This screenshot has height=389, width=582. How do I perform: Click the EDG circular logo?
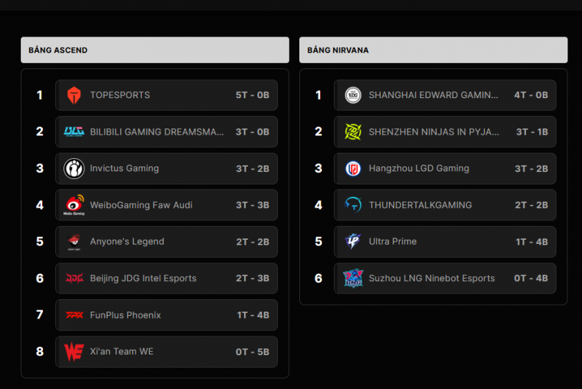[x=353, y=95]
